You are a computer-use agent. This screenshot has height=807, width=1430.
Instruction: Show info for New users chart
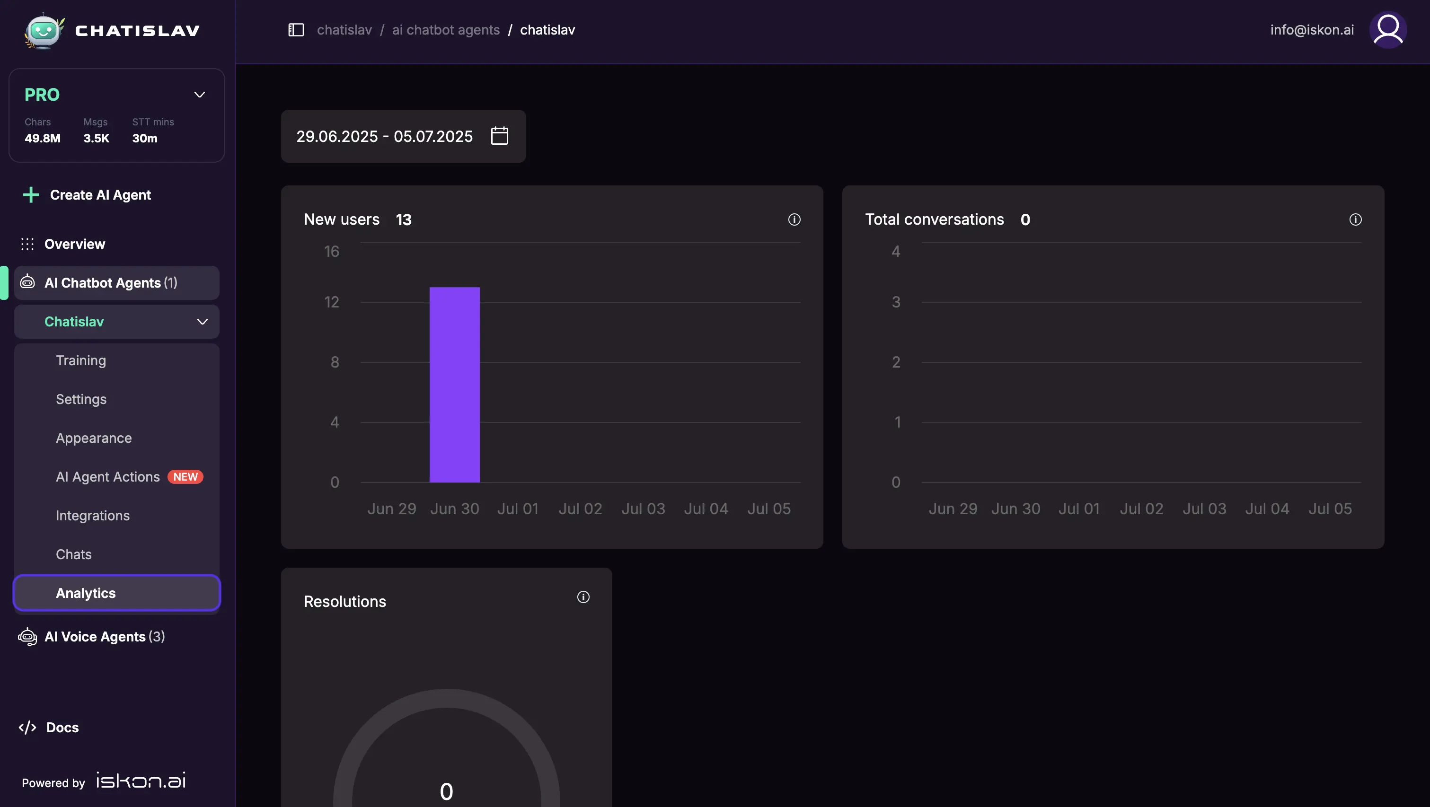click(x=794, y=220)
